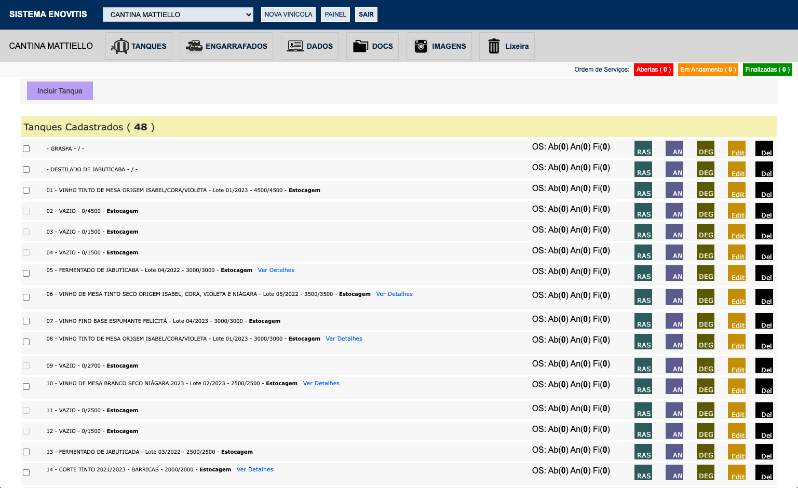Check the box for tank 01
This screenshot has height=488, width=798.
click(26, 191)
